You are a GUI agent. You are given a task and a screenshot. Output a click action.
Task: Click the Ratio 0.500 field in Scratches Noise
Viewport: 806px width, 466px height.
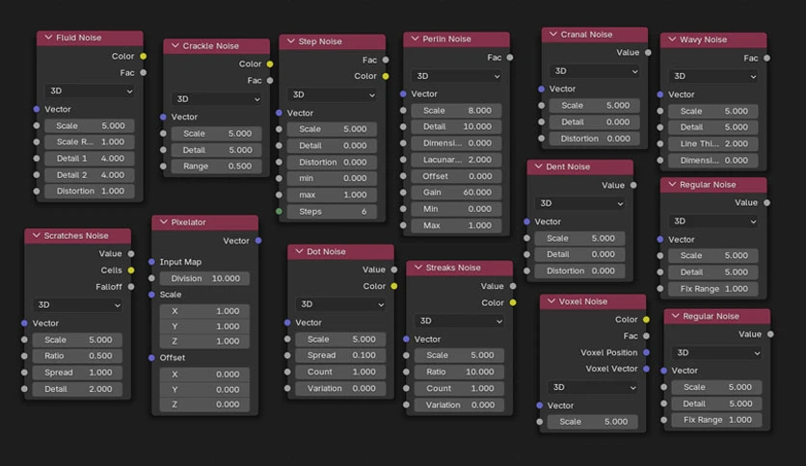tap(78, 355)
